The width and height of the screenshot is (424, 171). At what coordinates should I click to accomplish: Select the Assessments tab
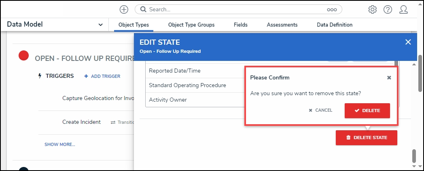click(282, 25)
